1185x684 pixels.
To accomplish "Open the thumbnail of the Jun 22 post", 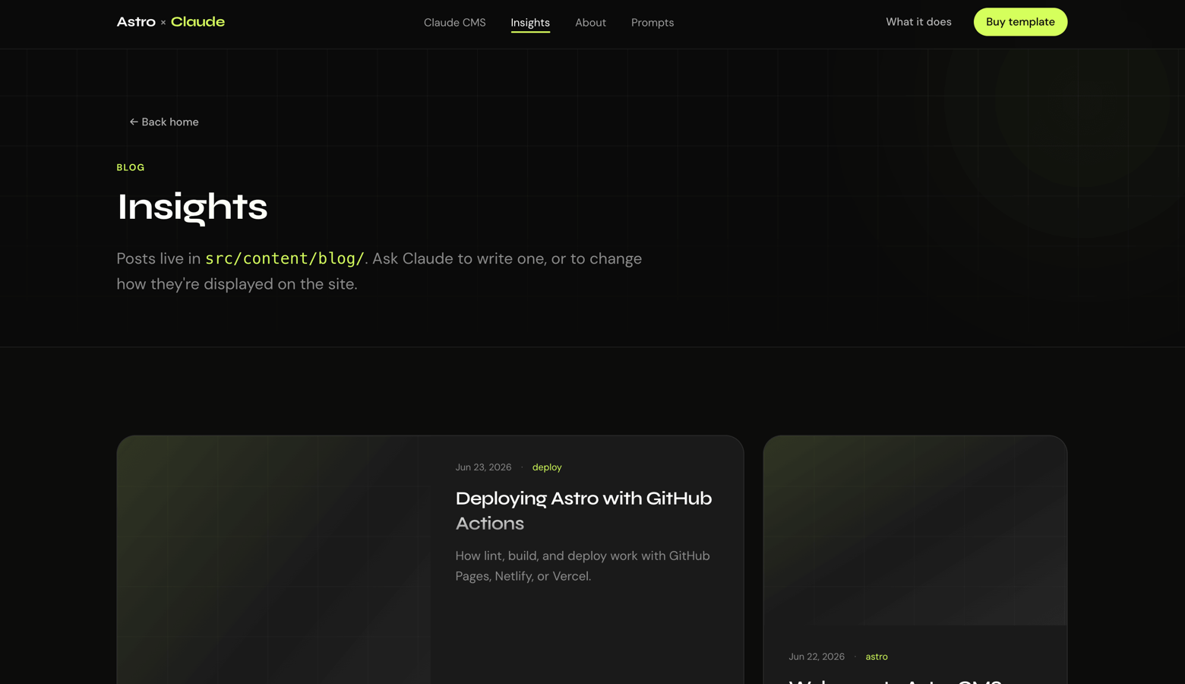I will [915, 530].
